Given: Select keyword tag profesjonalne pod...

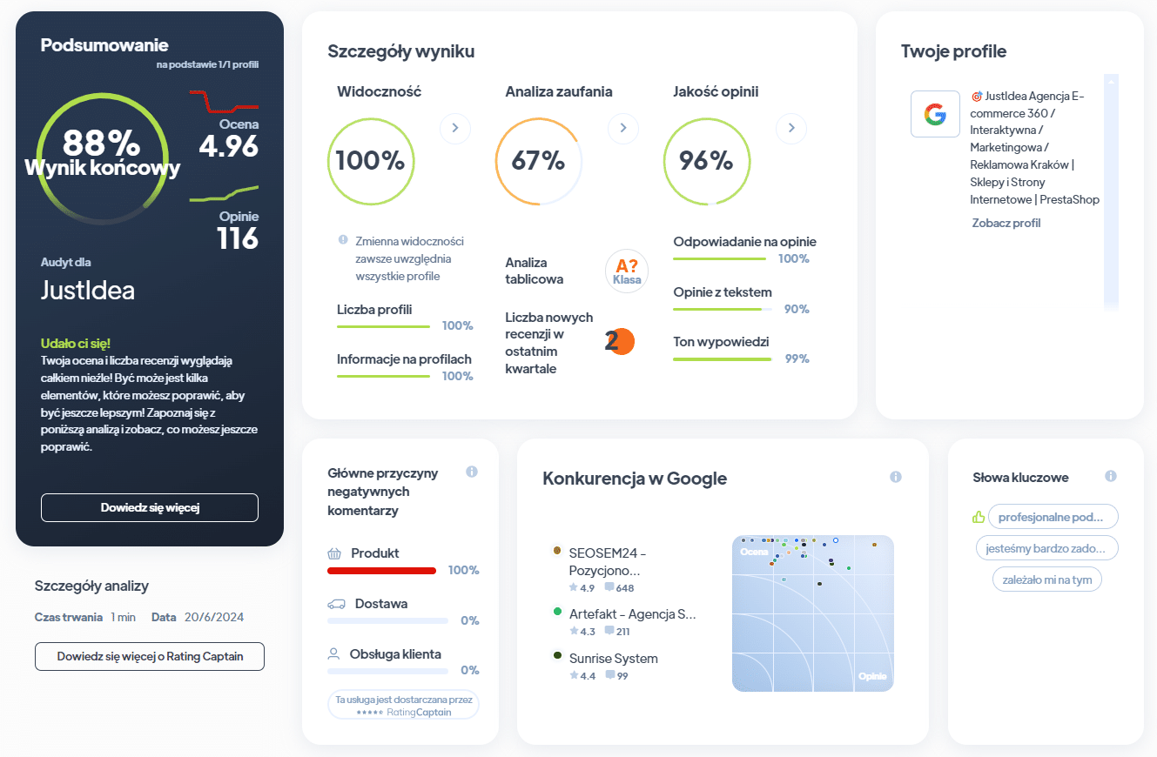Looking at the screenshot, I should point(1053,517).
